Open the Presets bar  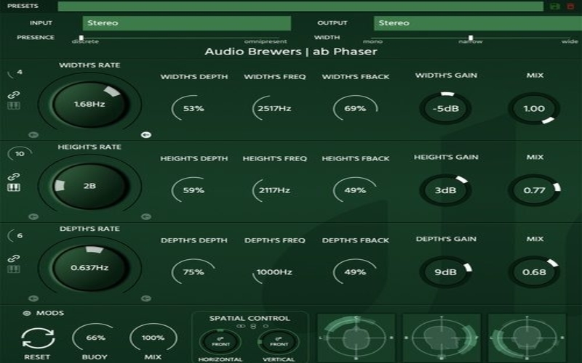click(x=300, y=7)
